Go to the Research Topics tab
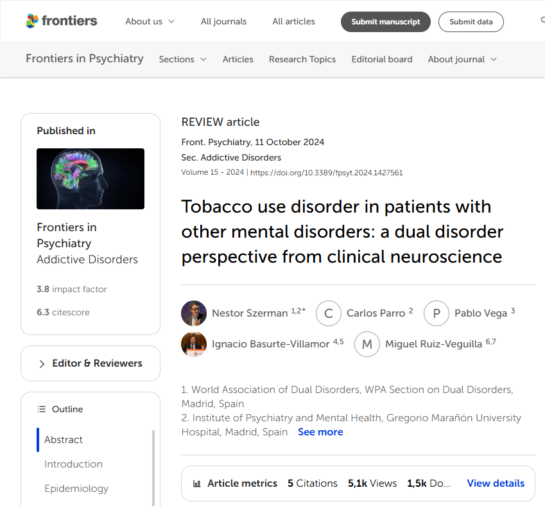The width and height of the screenshot is (545, 506). 302,60
